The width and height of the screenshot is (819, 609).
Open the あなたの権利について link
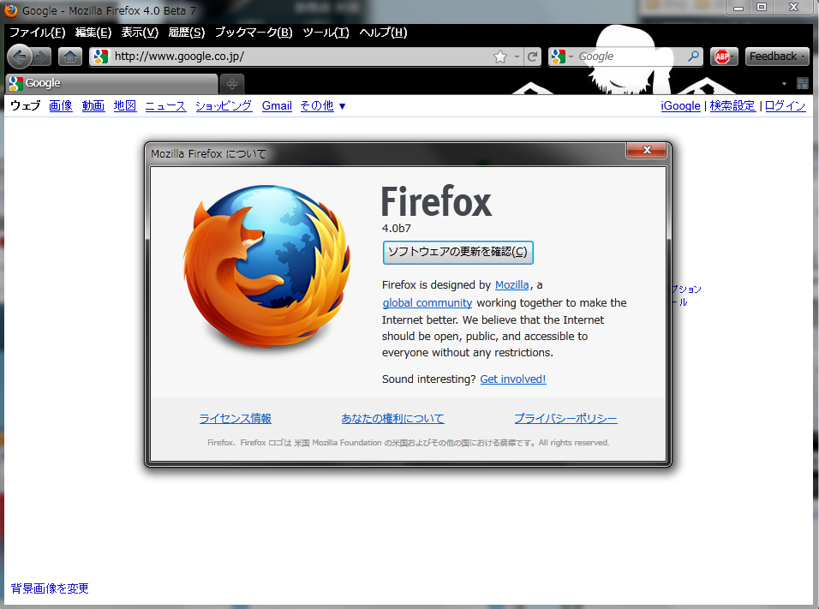(392, 418)
